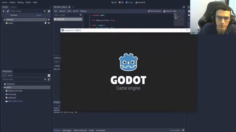This screenshot has width=236, height=132.
Task: Go to next script history arrow
Action: pos(184,11)
